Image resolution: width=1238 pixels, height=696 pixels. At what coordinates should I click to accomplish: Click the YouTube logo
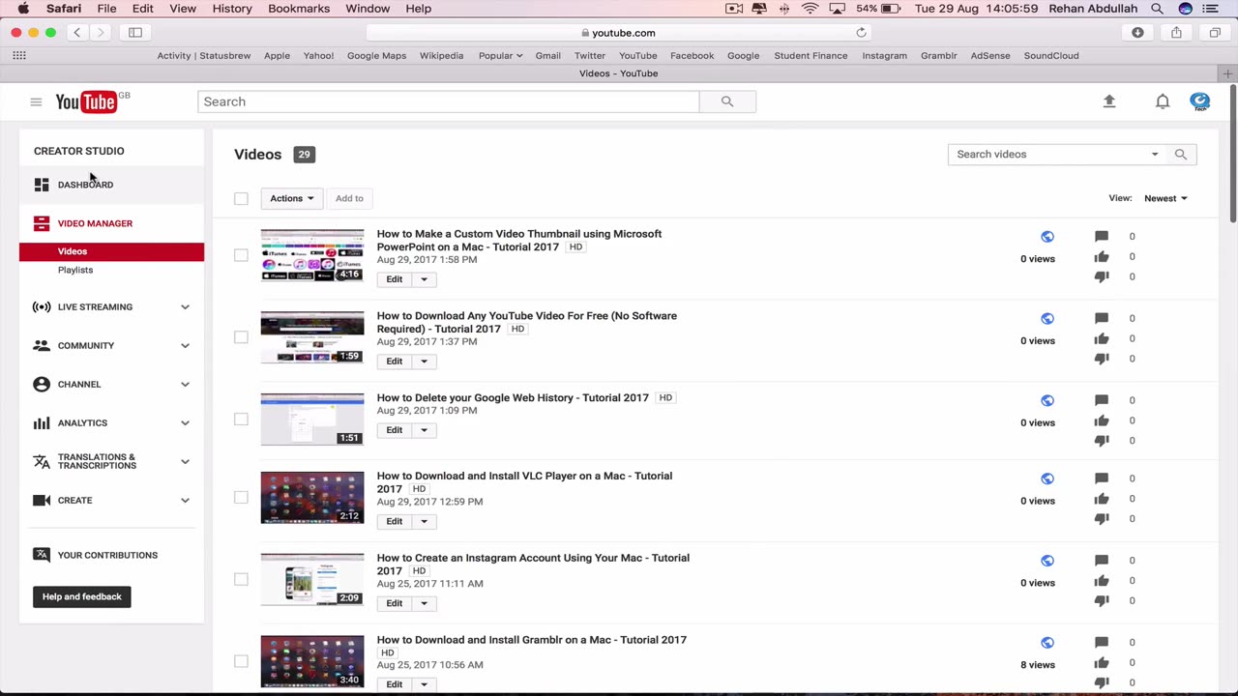(x=86, y=101)
